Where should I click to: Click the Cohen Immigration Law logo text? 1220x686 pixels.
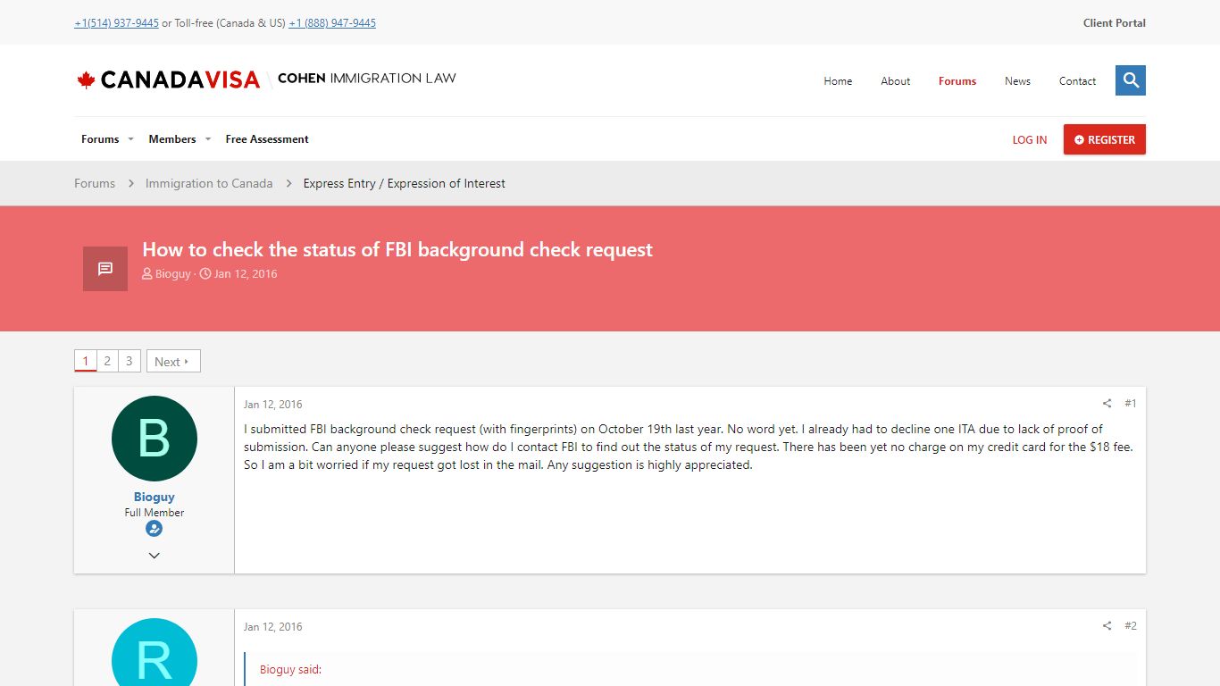tap(367, 79)
